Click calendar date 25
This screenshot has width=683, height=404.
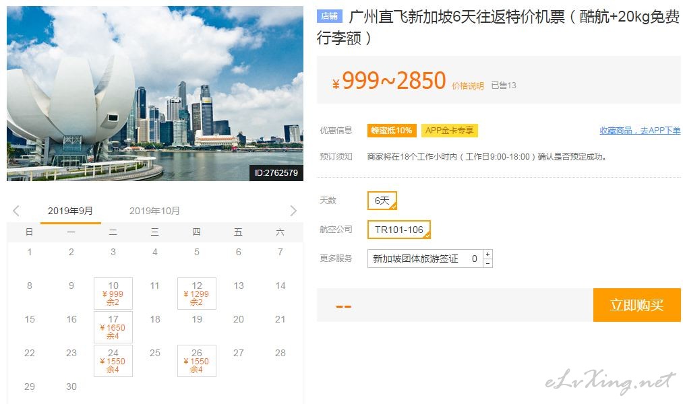tap(155, 353)
